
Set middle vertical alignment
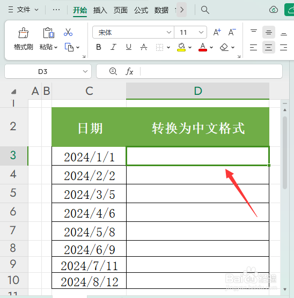point(268,32)
